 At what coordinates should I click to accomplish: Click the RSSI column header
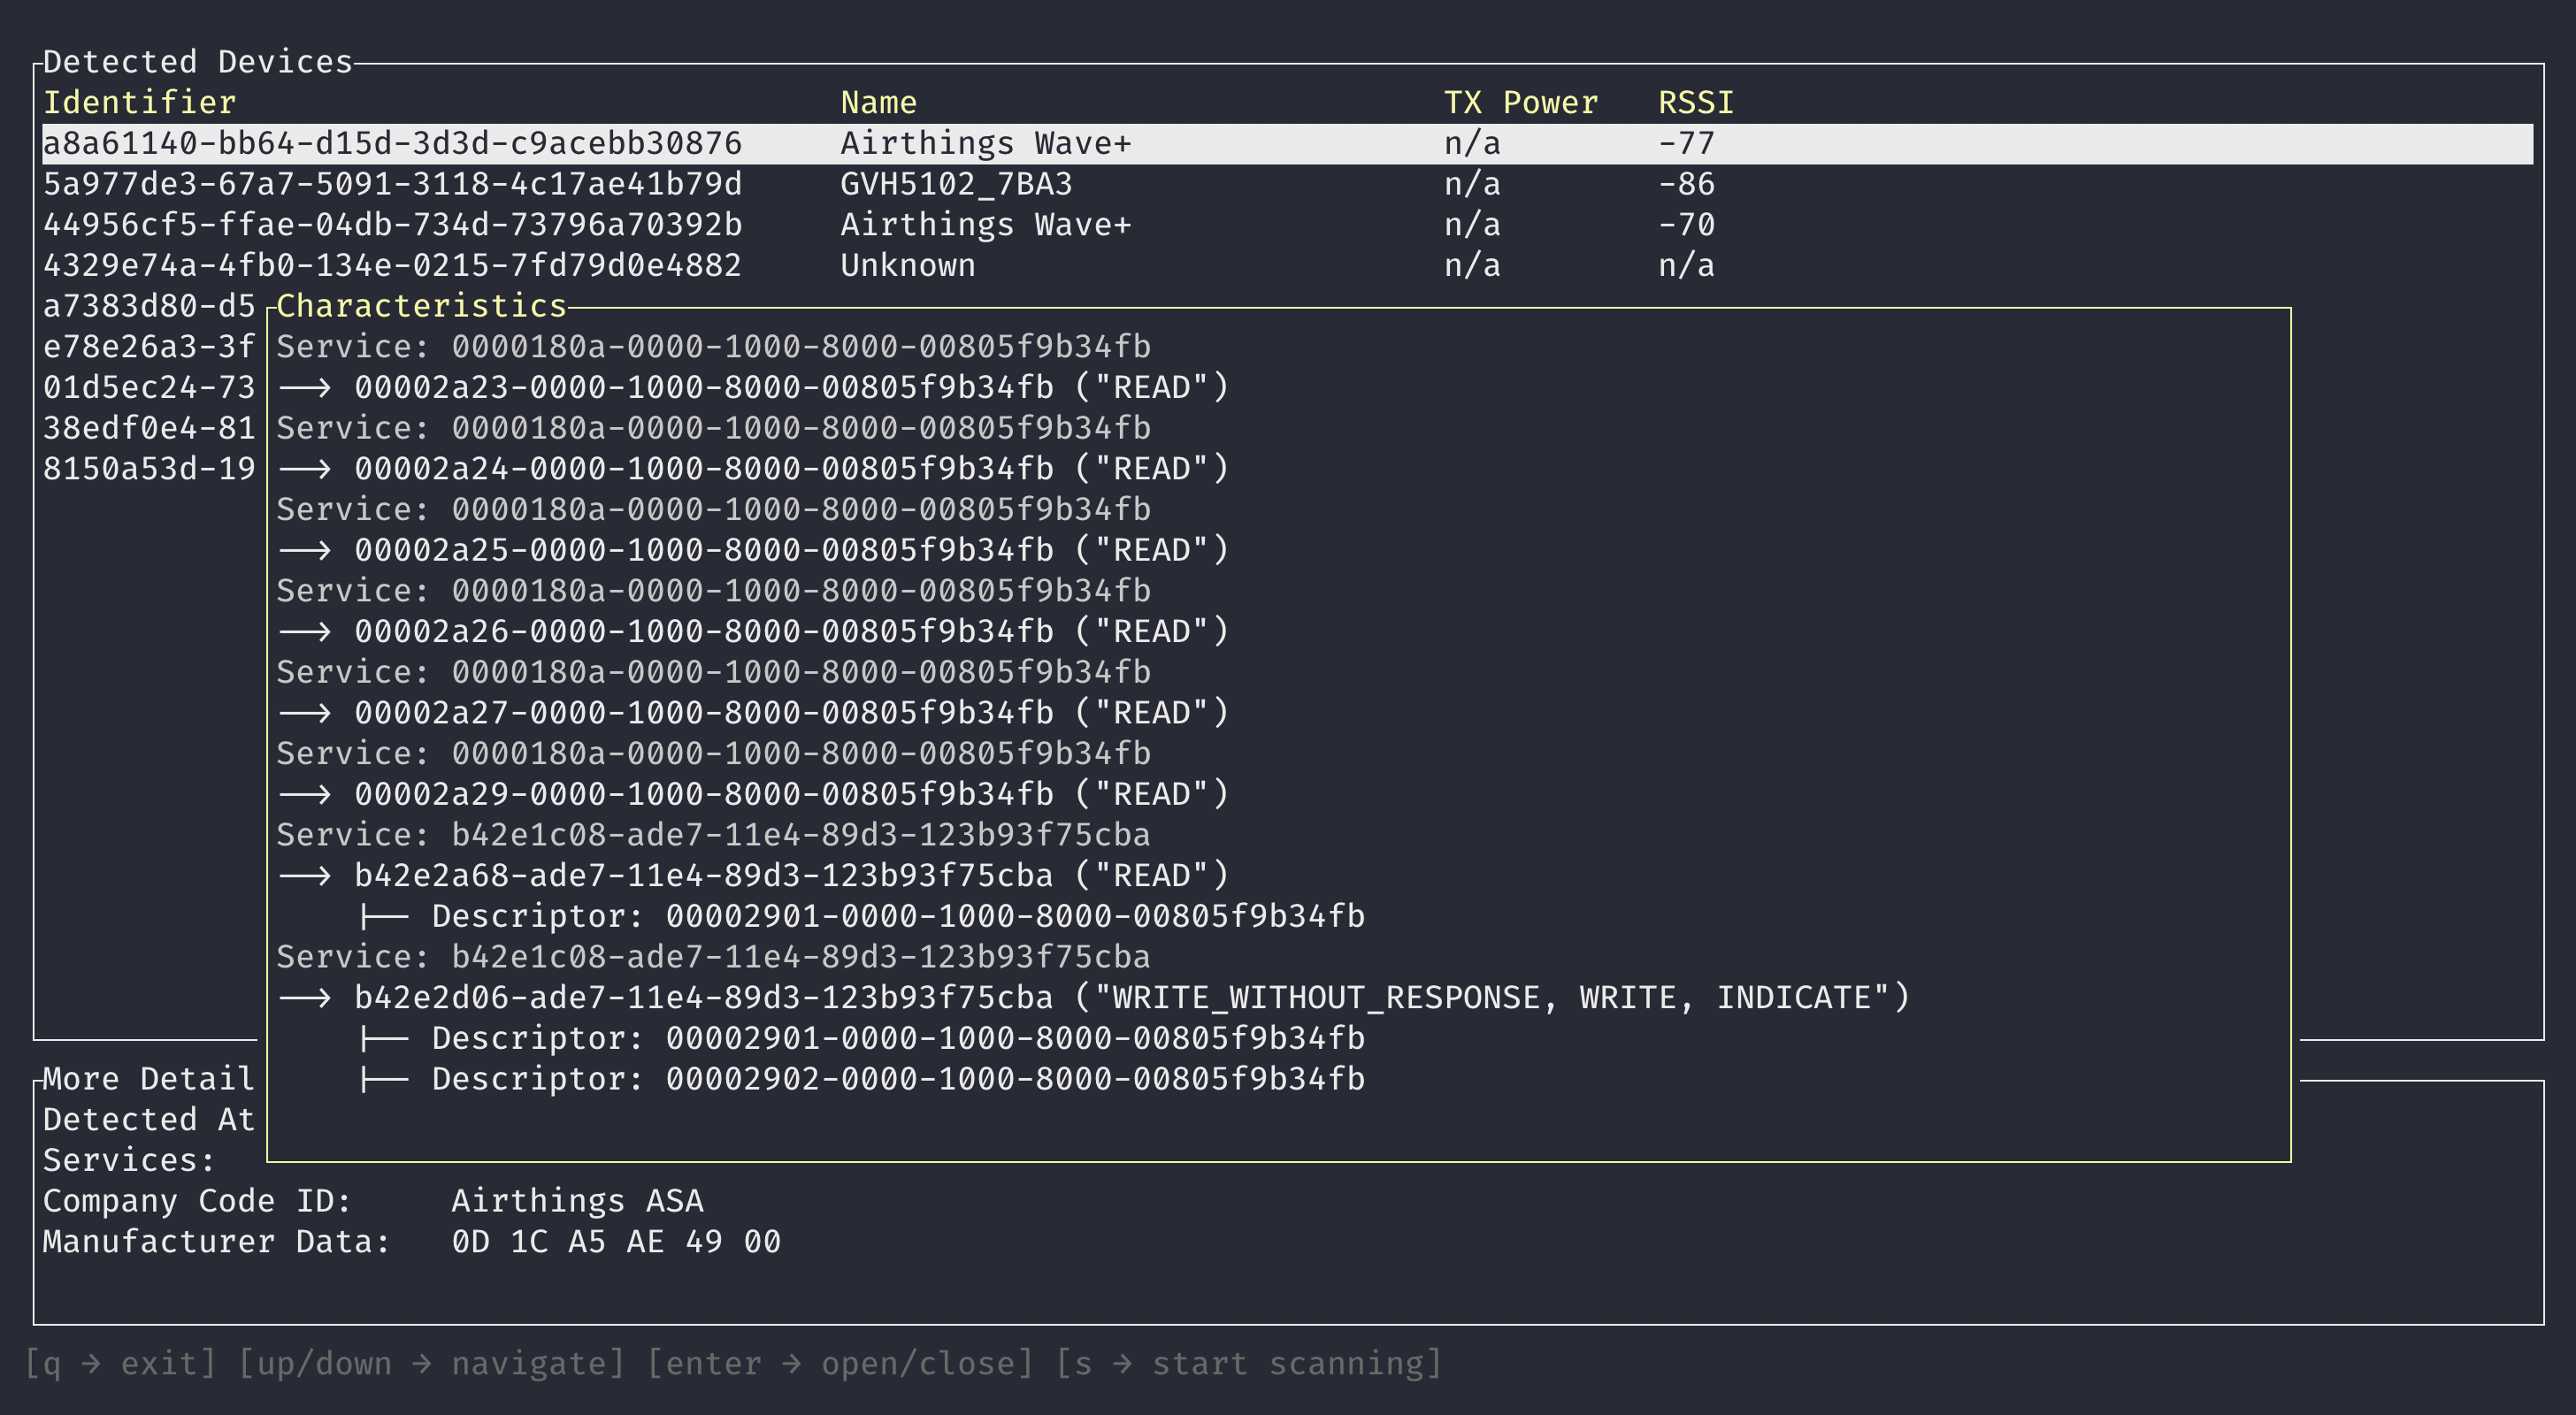click(x=1695, y=103)
